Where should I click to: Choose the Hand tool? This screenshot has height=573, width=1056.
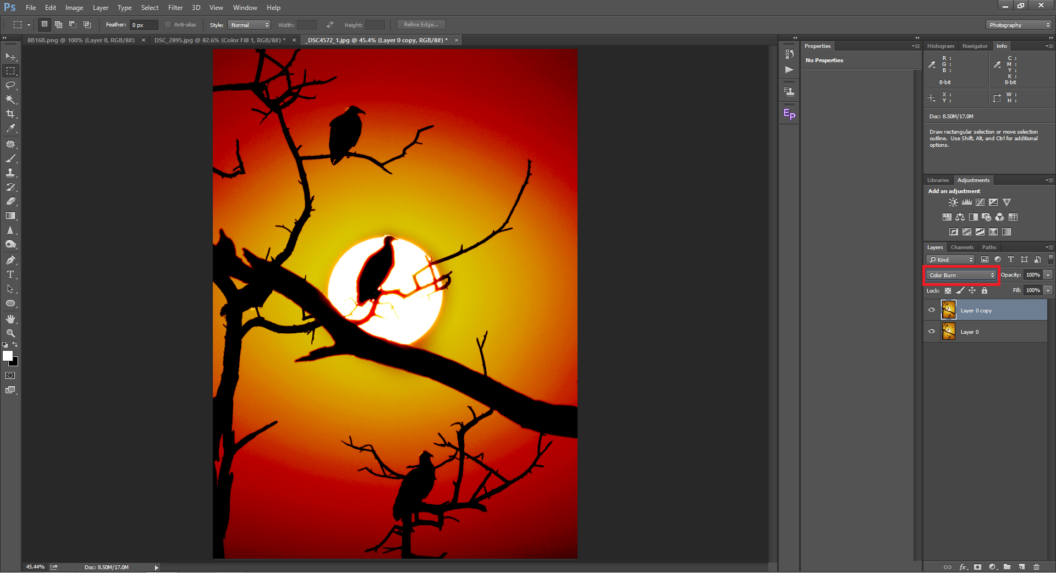pyautogui.click(x=10, y=319)
